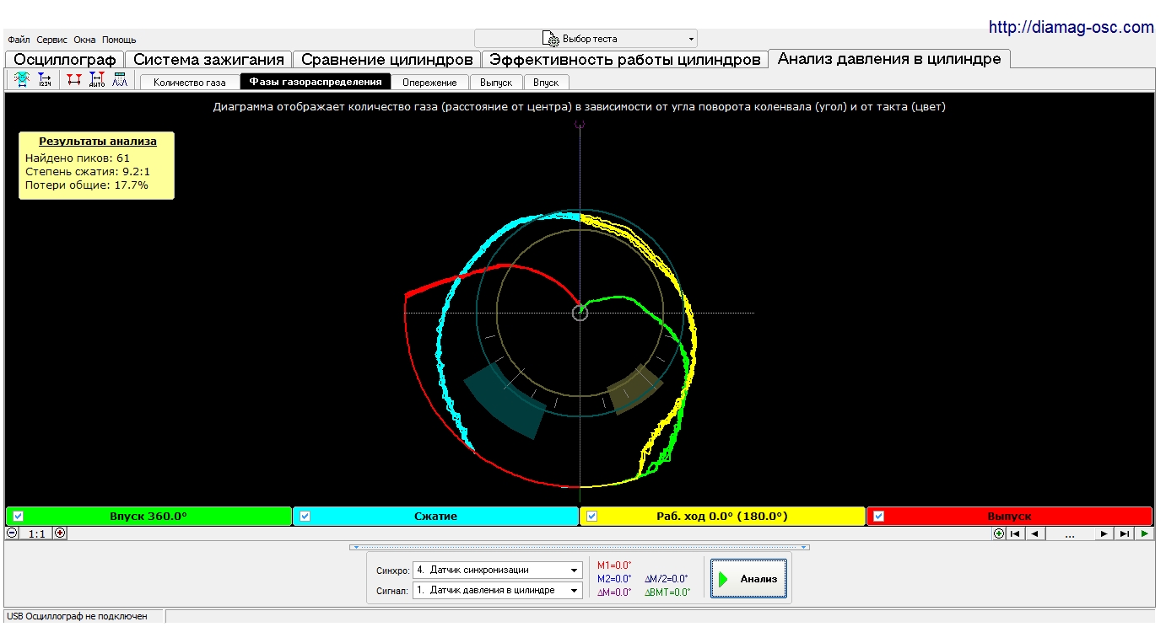Toggle the Раб. ход checkbox
Screen dimensions: 1166x627
(591, 516)
